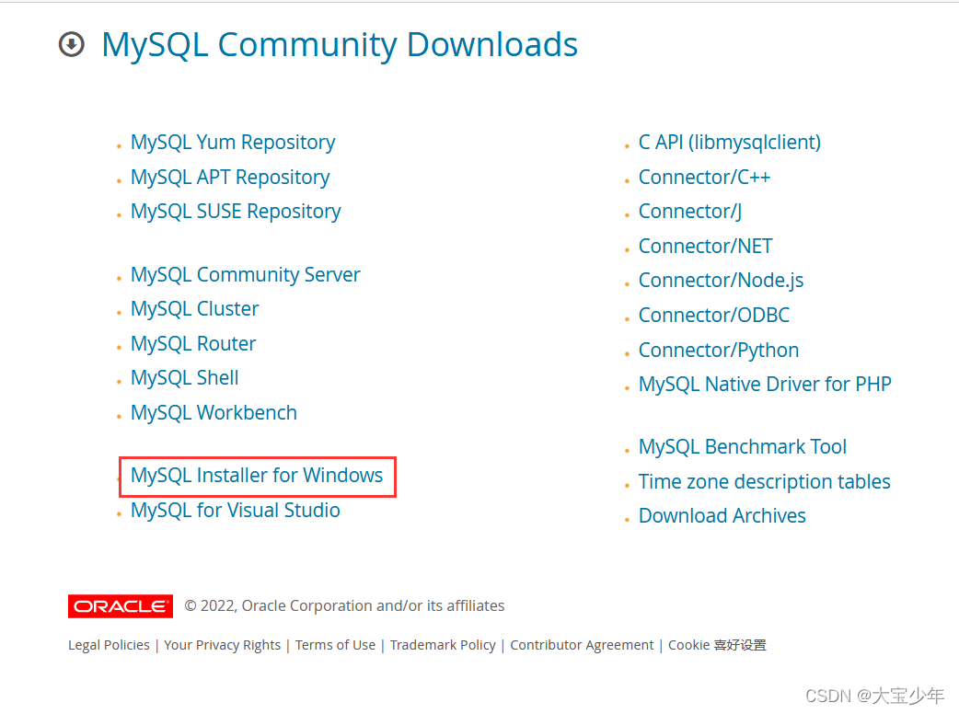Viewport: 959px width, 714px height.
Task: Go to MySQL Community Server
Action: point(245,275)
